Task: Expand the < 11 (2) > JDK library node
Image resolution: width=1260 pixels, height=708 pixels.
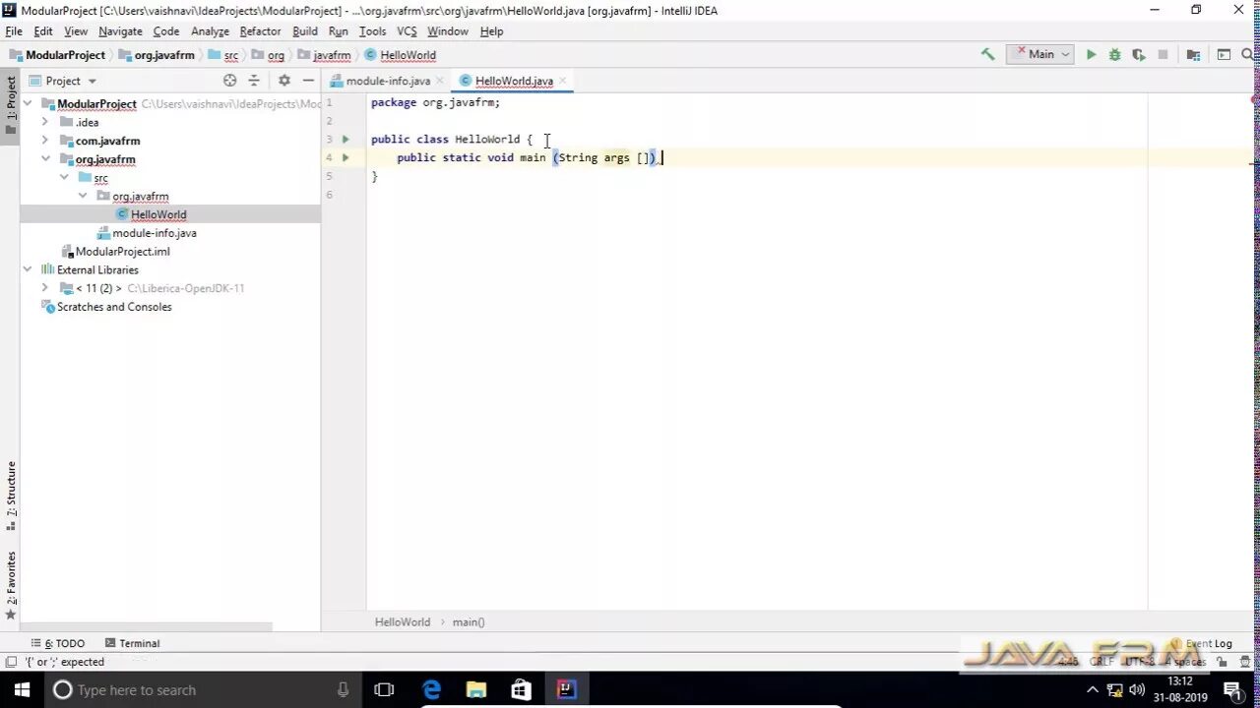Action: [45, 288]
